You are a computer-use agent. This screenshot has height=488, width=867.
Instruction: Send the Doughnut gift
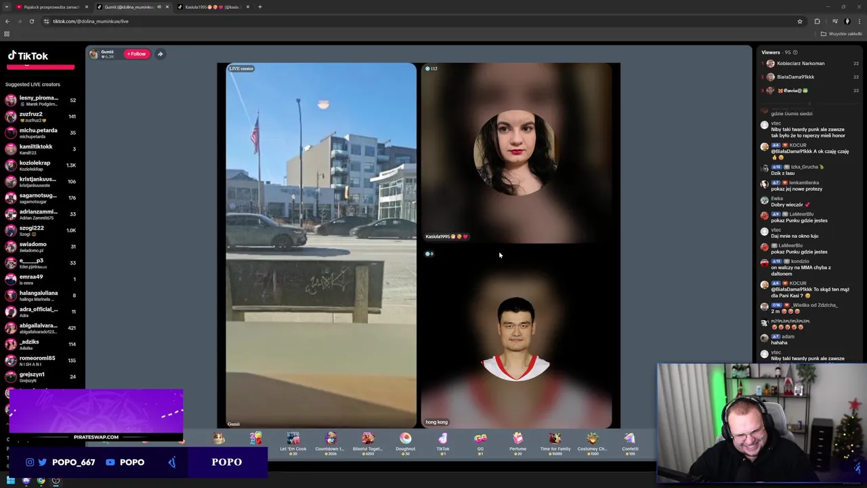[405, 443]
